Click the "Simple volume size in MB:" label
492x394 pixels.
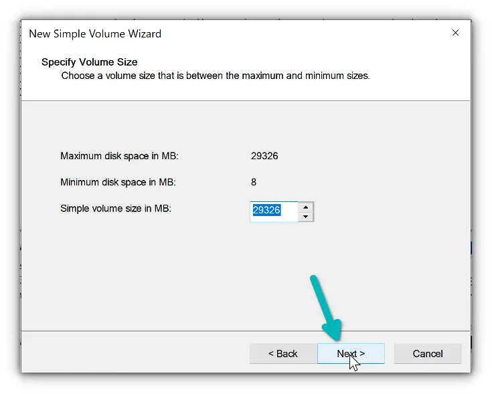pos(116,209)
